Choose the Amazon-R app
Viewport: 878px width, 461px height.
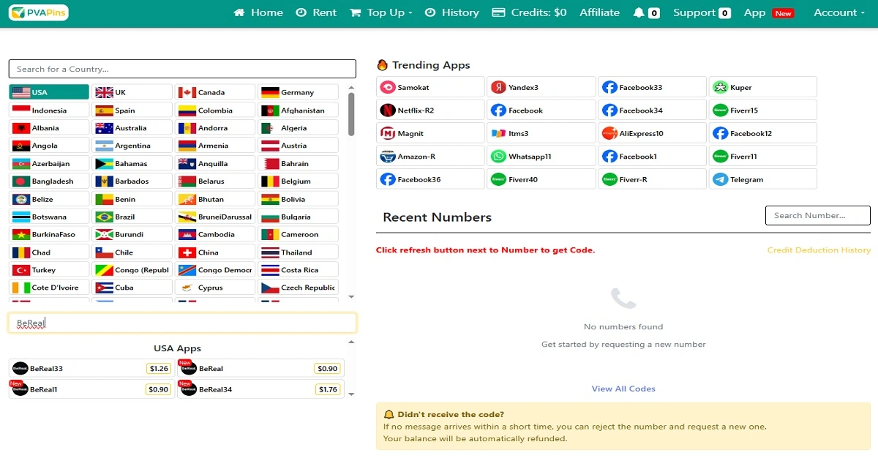(430, 156)
